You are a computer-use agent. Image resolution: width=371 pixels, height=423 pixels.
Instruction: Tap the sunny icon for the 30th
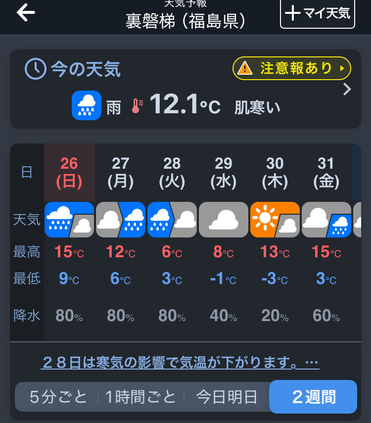point(275,219)
